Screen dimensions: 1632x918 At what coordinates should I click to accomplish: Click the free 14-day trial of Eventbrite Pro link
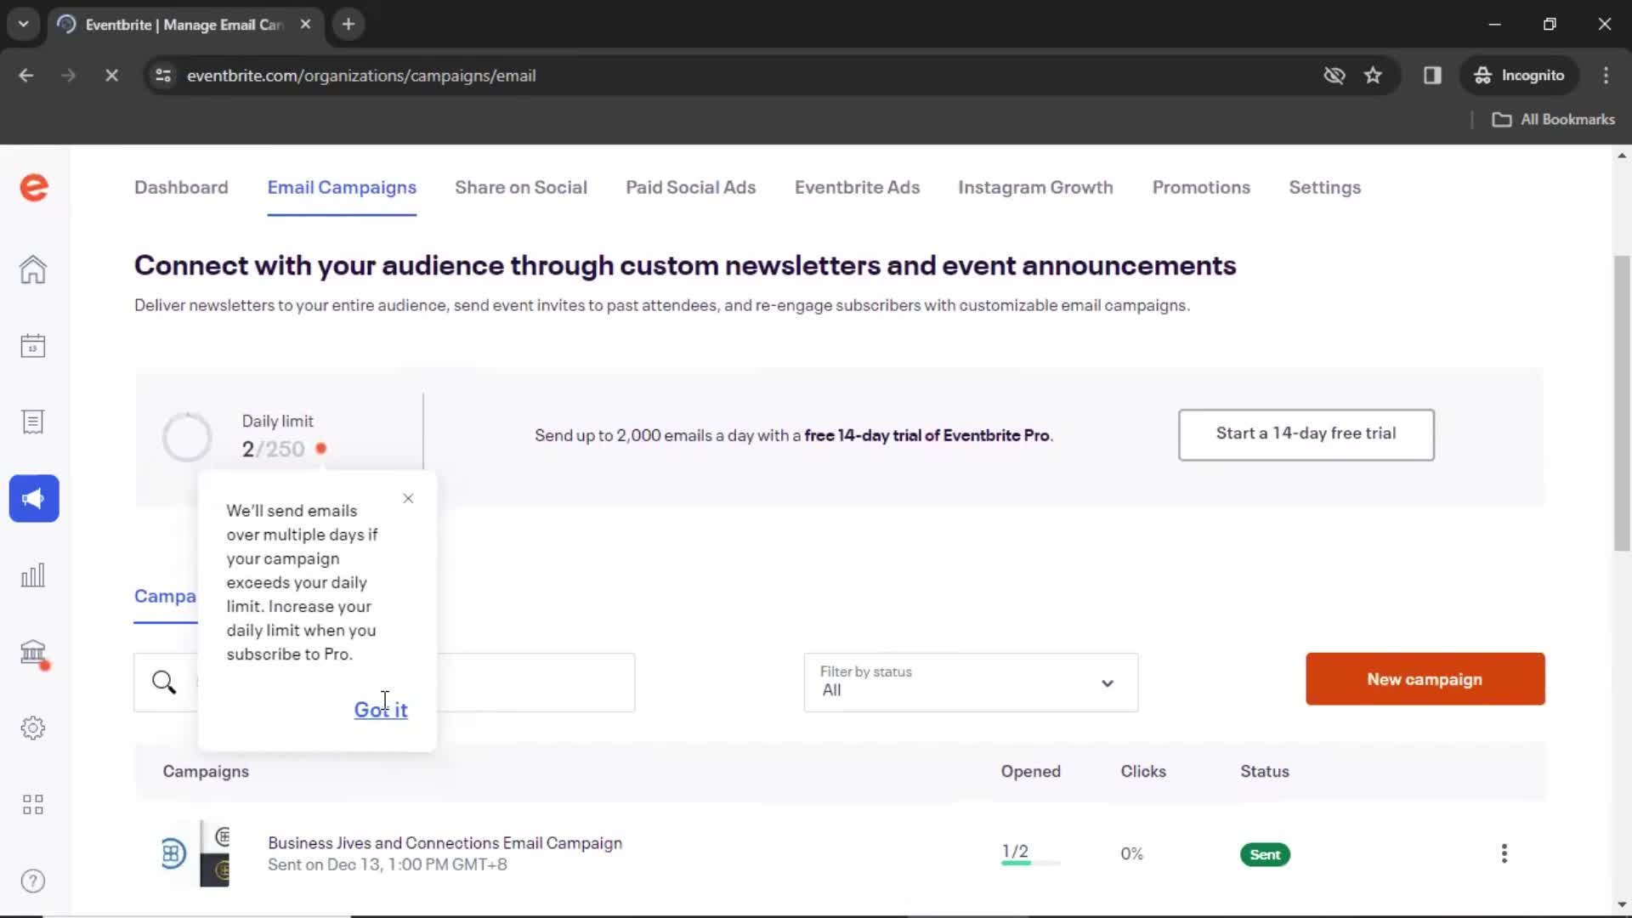pyautogui.click(x=925, y=436)
